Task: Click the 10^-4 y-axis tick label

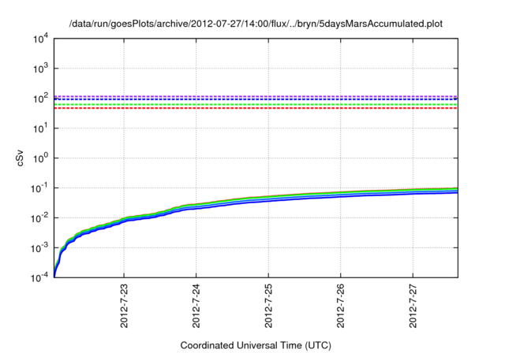Action: tap(39, 277)
